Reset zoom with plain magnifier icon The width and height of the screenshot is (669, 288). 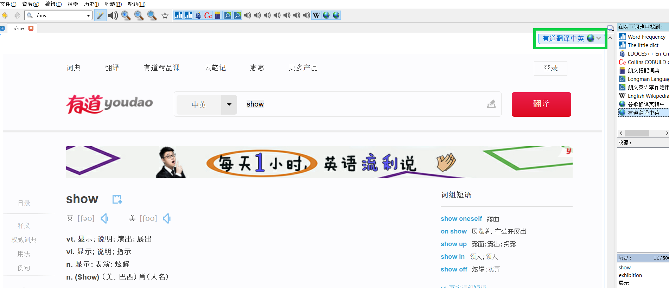pyautogui.click(x=152, y=15)
